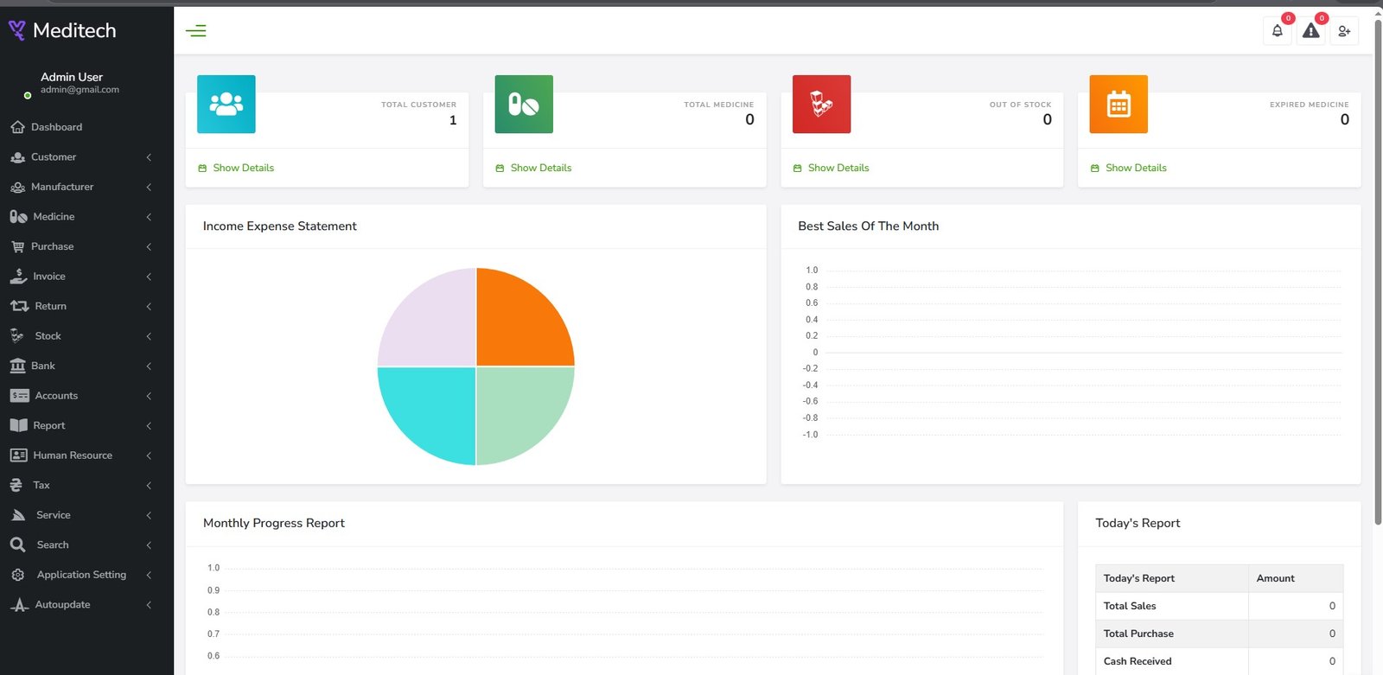This screenshot has width=1383, height=675.
Task: Open the Application Setting menu
Action: click(x=81, y=575)
